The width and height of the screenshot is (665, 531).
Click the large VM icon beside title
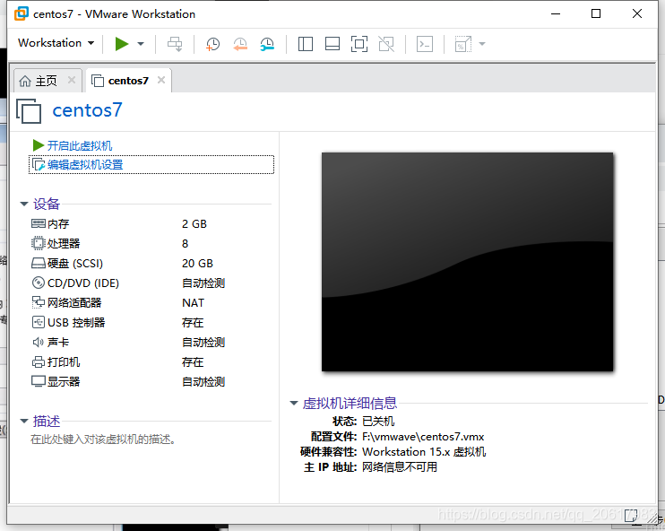click(29, 111)
